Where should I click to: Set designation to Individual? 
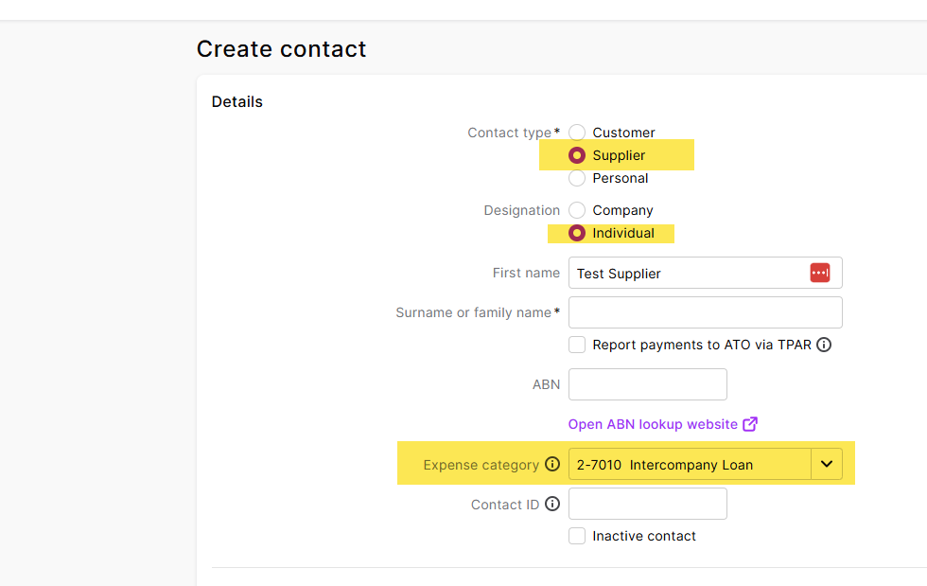tap(577, 233)
